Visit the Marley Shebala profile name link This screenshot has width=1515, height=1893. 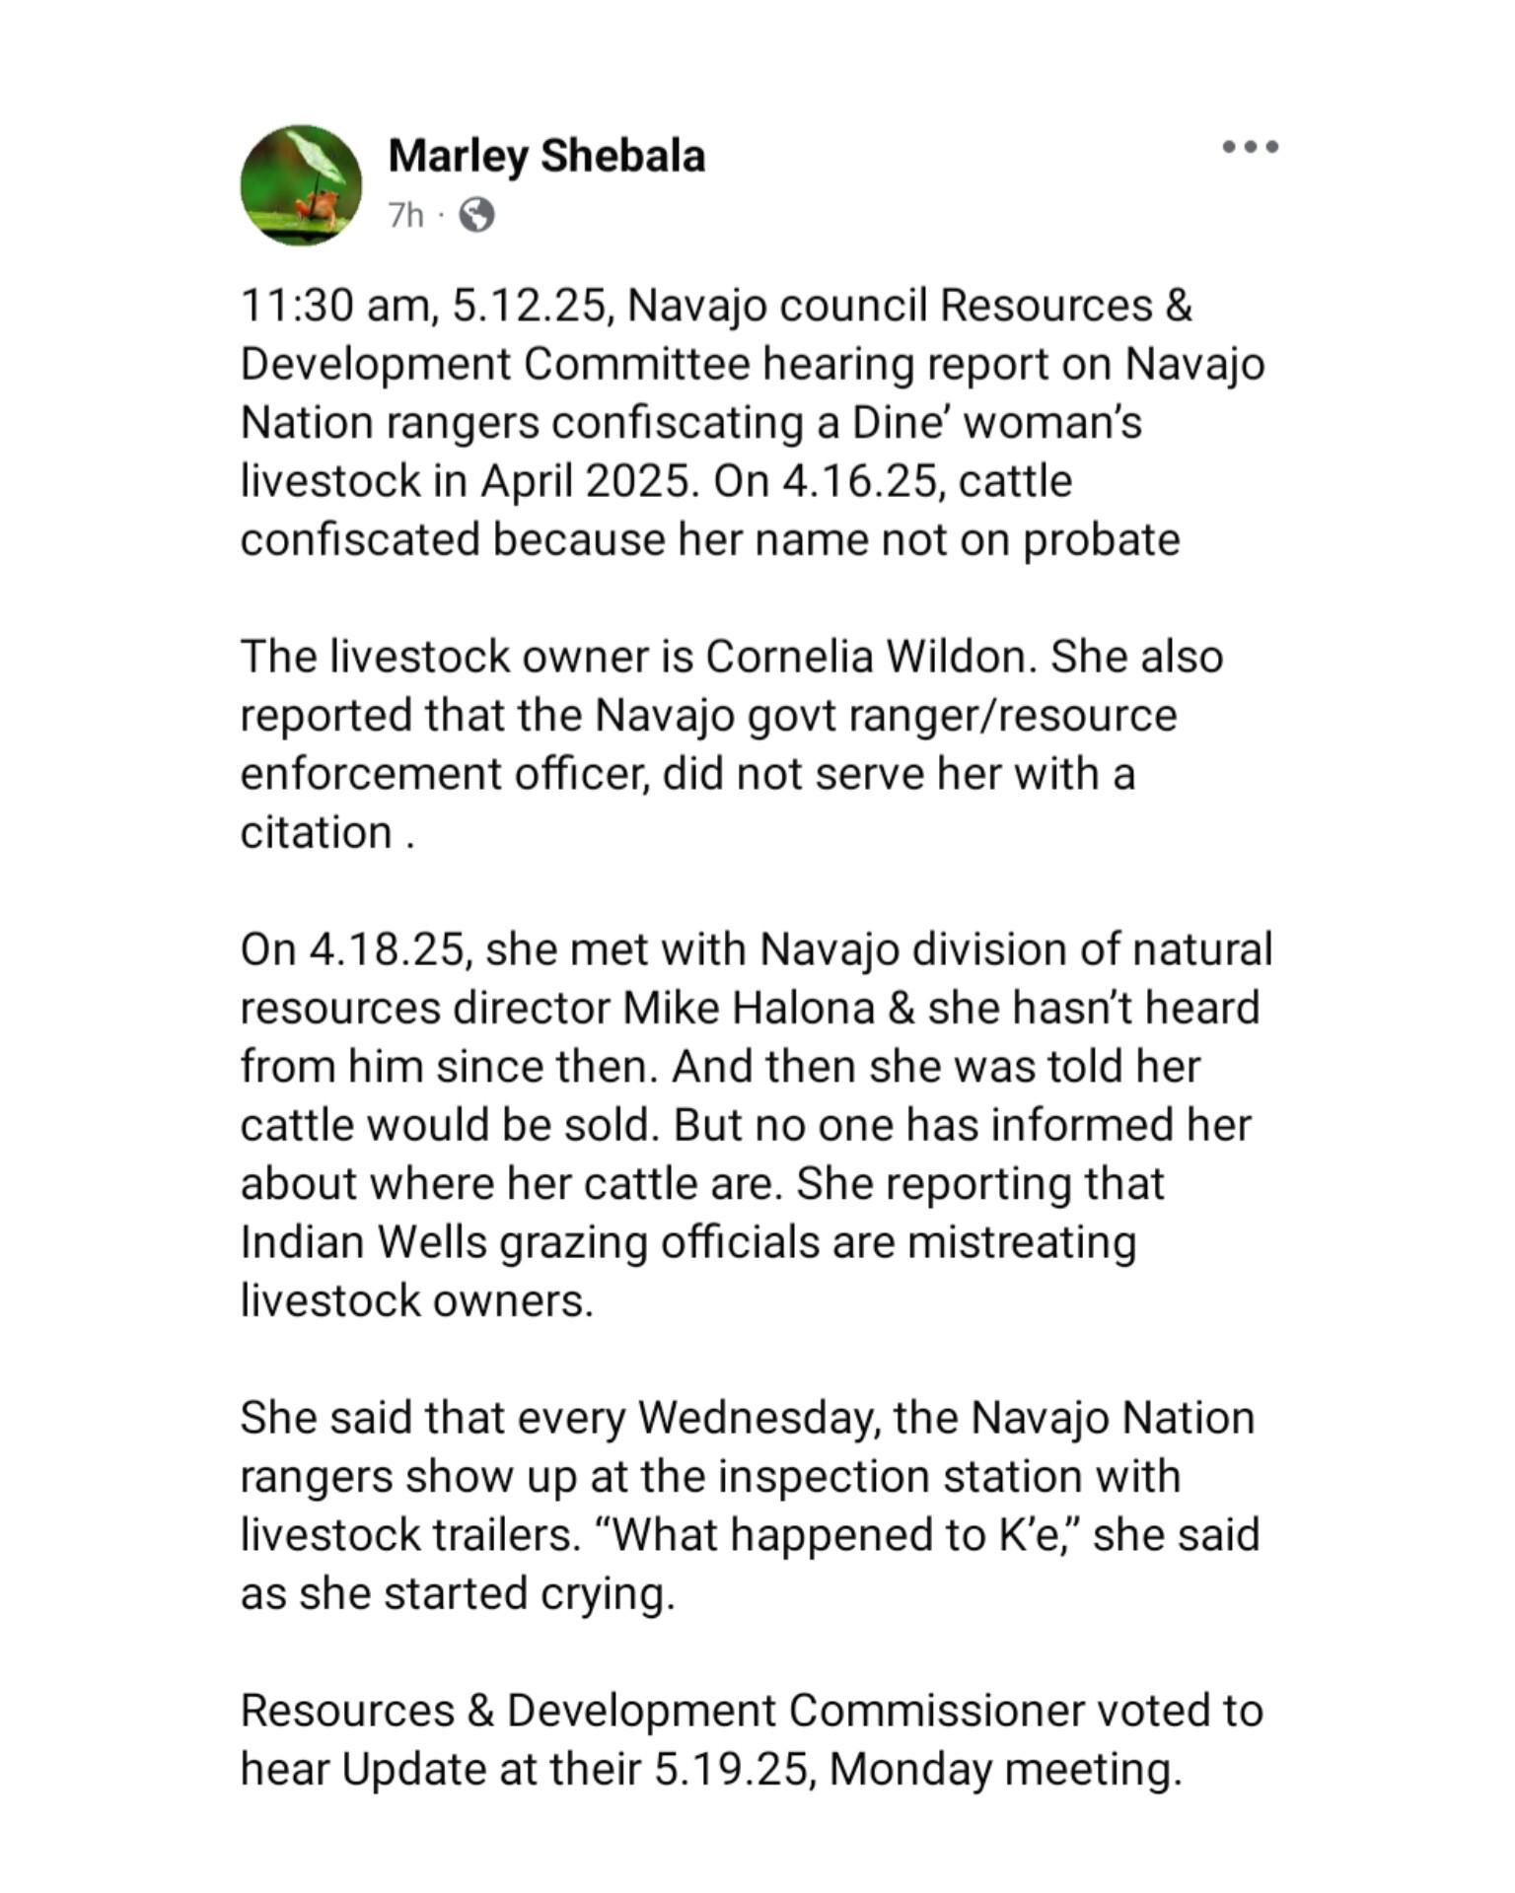(546, 156)
